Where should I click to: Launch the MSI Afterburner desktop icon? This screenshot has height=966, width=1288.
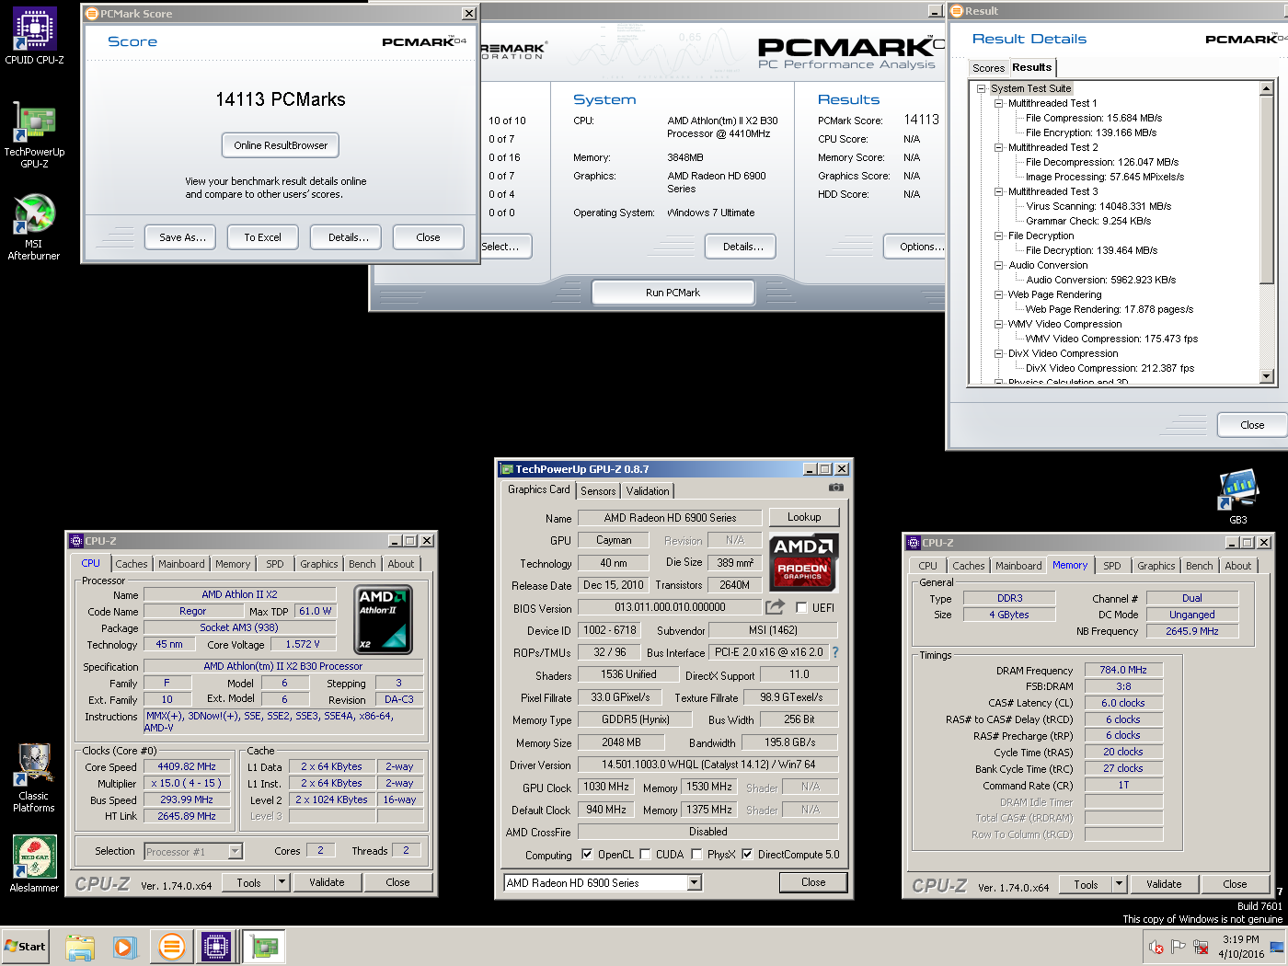coord(34,226)
